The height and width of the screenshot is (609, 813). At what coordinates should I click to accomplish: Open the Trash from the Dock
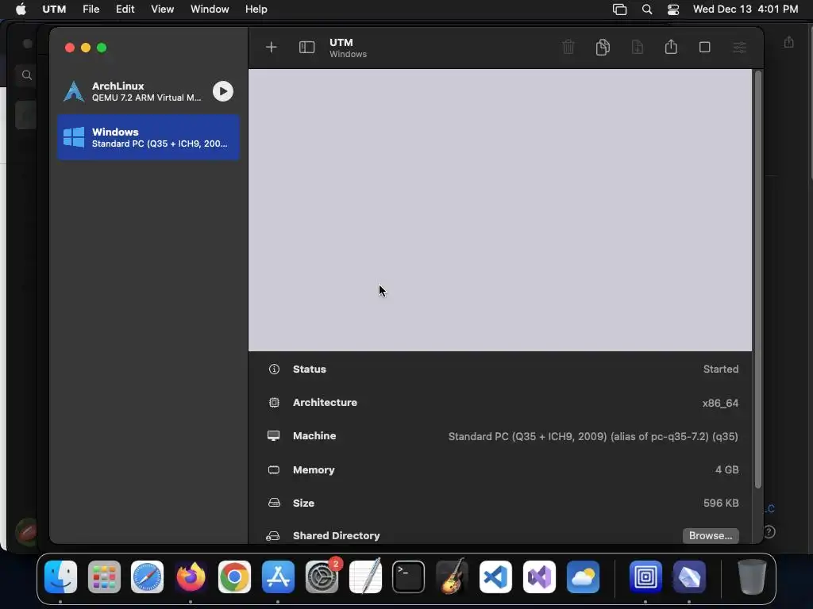click(x=752, y=577)
